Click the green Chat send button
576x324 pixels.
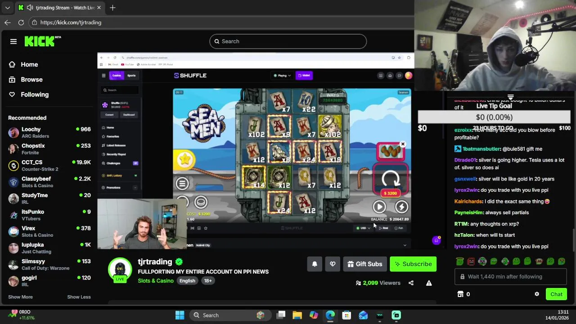556,294
